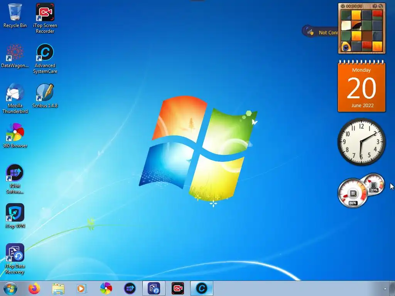The image size is (395, 296).
Task: Switch to Advanced SystemCare taskbar button
Action: coord(201,288)
